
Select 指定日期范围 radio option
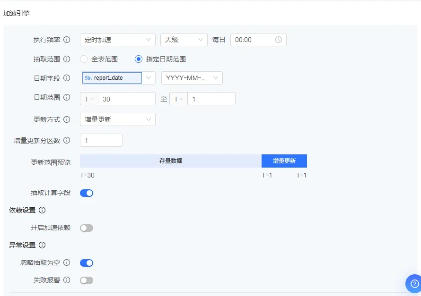tap(139, 59)
